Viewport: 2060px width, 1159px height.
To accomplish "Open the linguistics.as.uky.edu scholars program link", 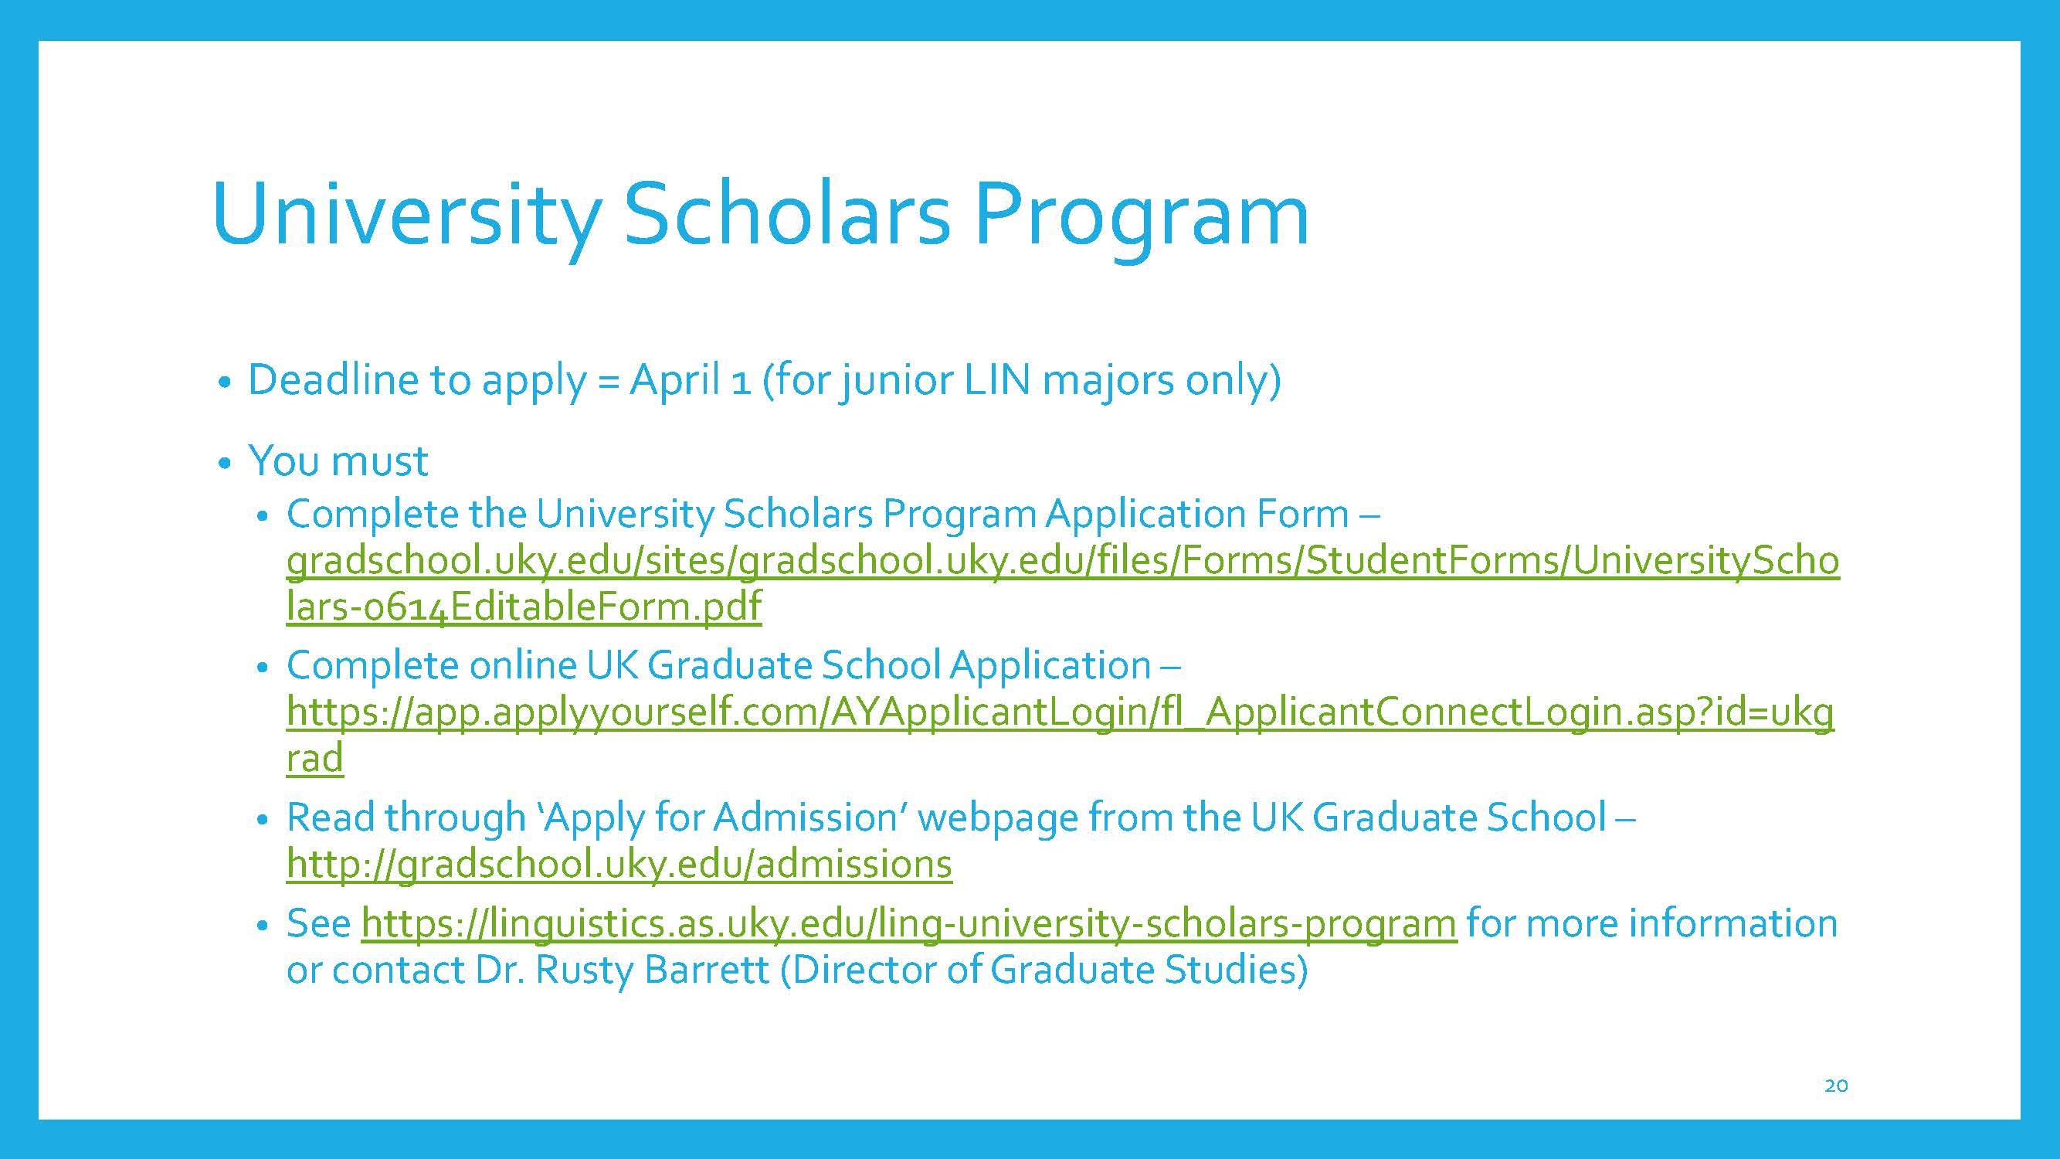I will tap(909, 924).
